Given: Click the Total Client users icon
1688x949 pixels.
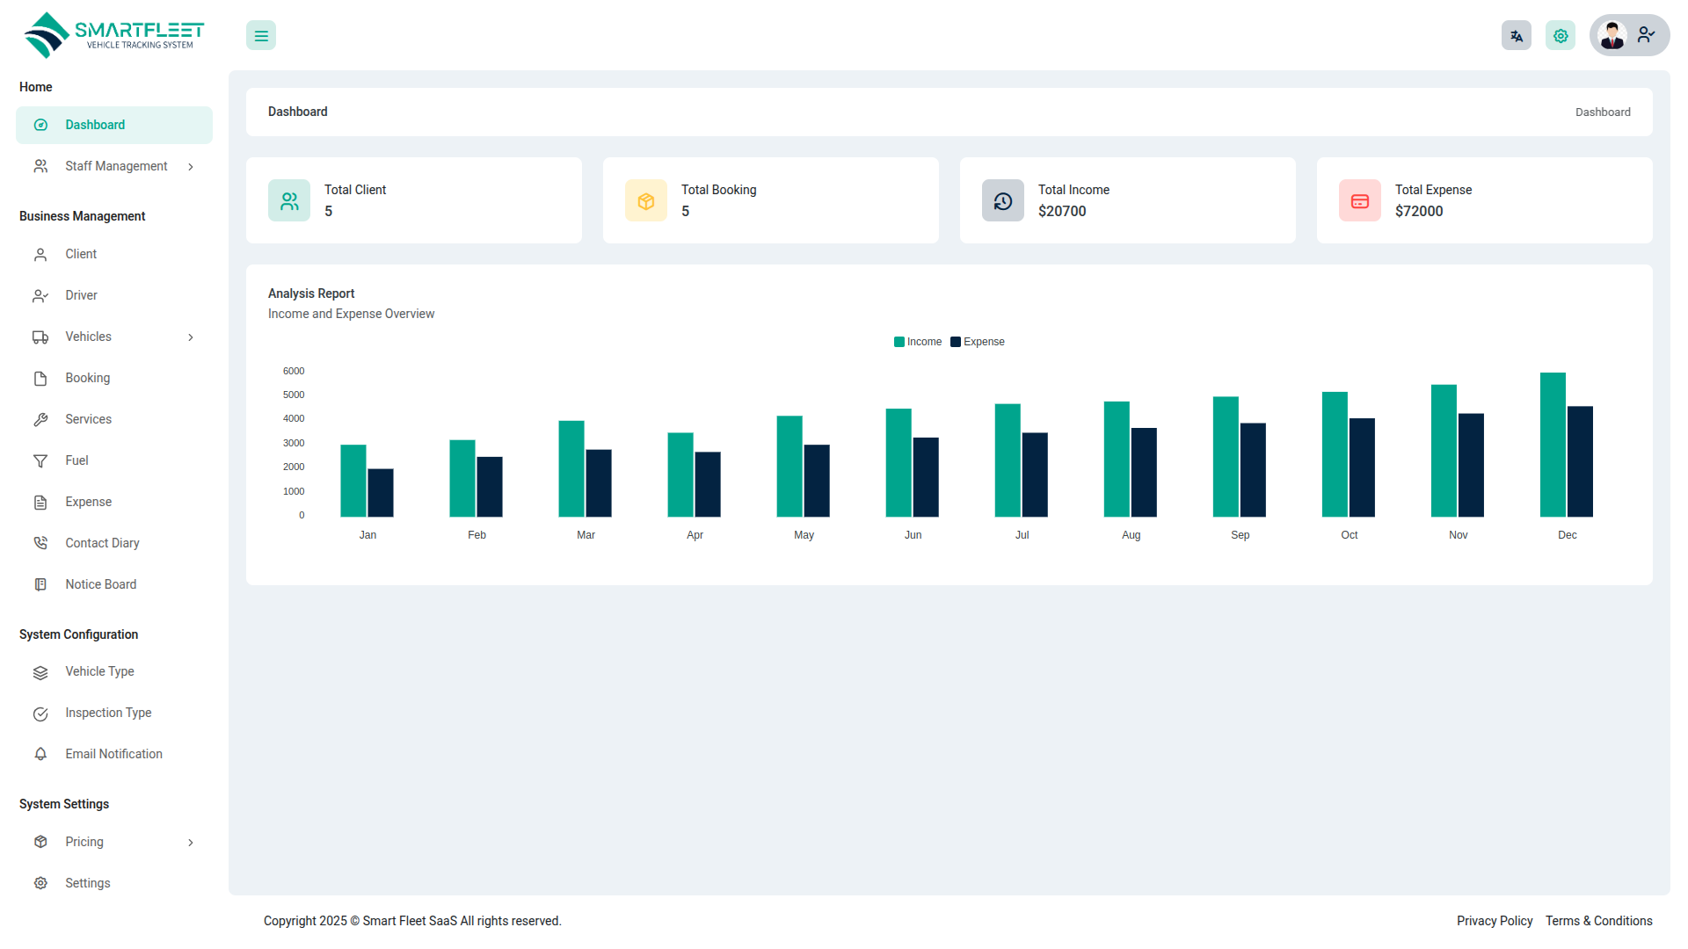Looking at the screenshot, I should click(289, 201).
